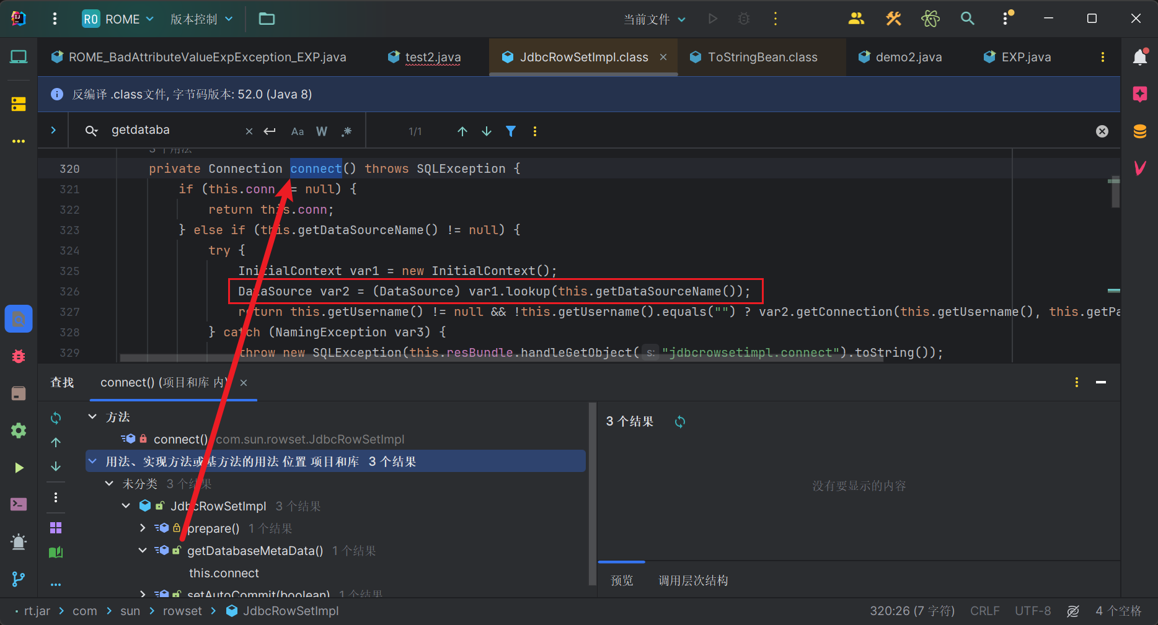This screenshot has height=625, width=1158.
Task: Collapse the JdbcRowSetImpl results node
Action: (x=126, y=506)
